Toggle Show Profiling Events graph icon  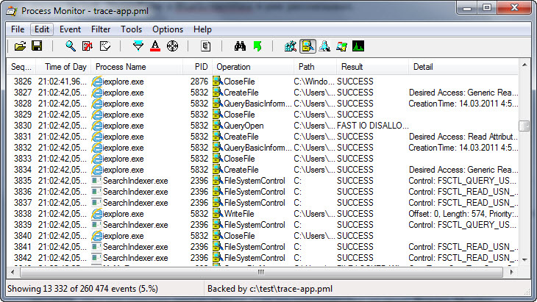pyautogui.click(x=358, y=46)
